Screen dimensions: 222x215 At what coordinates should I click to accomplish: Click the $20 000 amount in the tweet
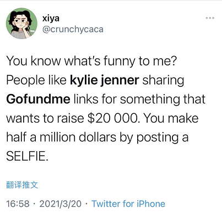click(113, 118)
